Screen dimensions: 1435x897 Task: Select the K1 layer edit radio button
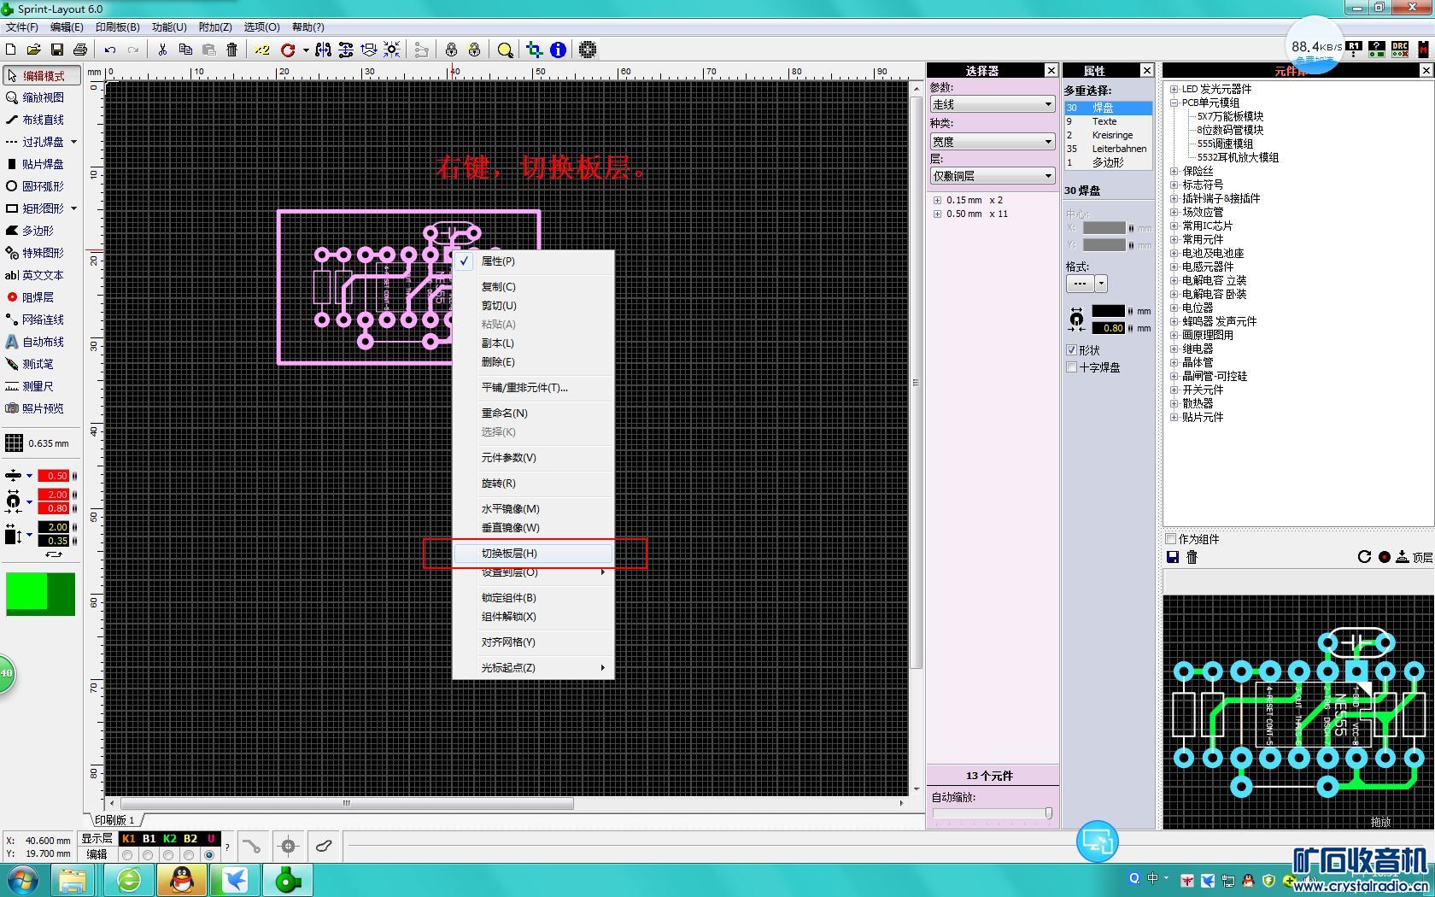pos(127,854)
